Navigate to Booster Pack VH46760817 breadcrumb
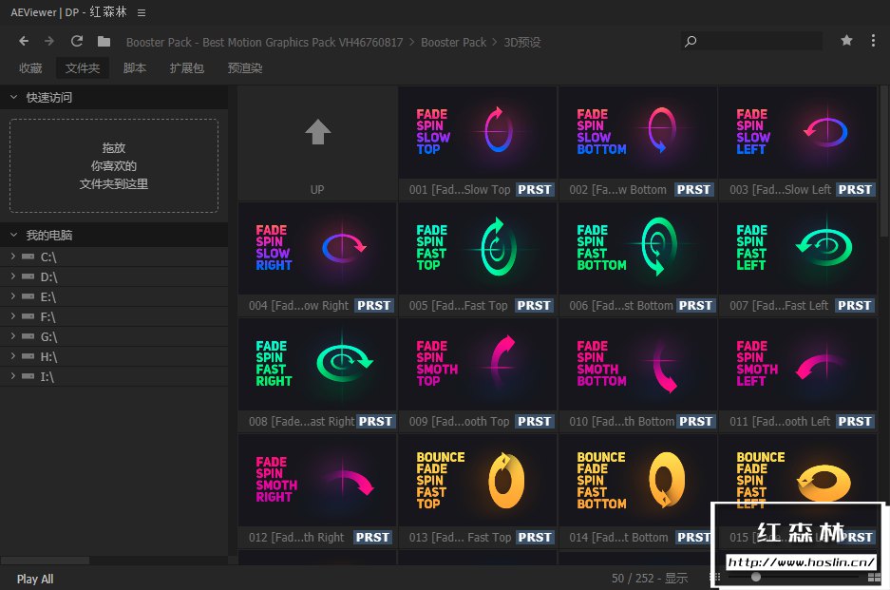 pyautogui.click(x=264, y=43)
